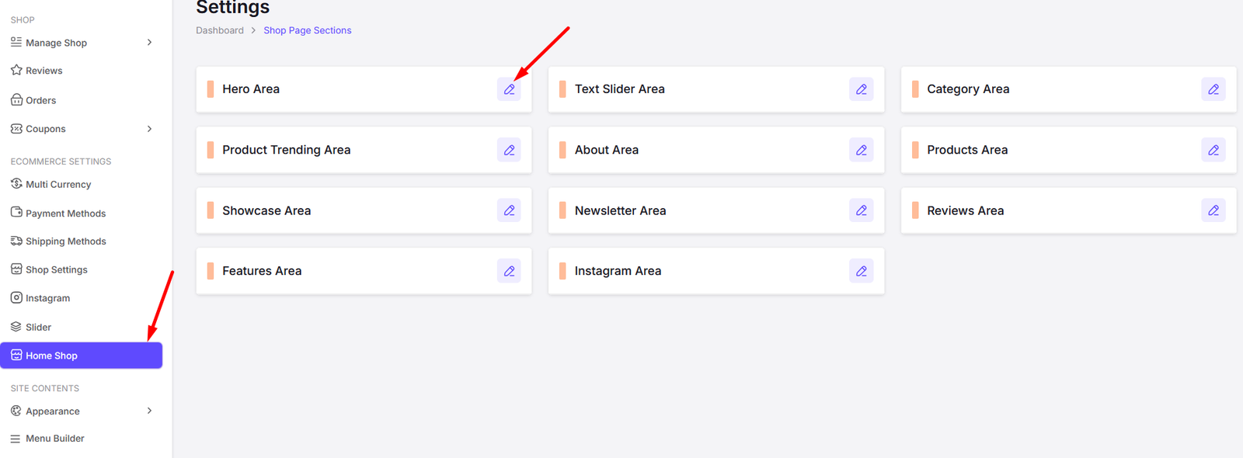This screenshot has height=458, width=1243.
Task: Go to Shipping Methods settings
Action: pyautogui.click(x=65, y=241)
